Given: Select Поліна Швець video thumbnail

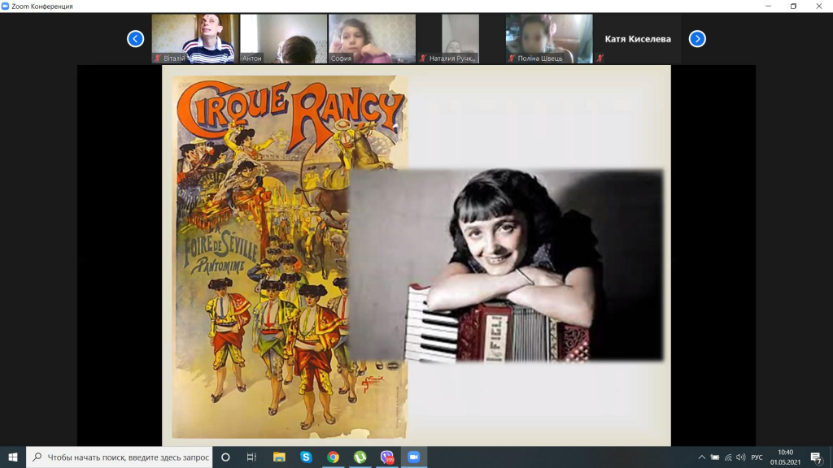Looking at the screenshot, I should [x=549, y=39].
